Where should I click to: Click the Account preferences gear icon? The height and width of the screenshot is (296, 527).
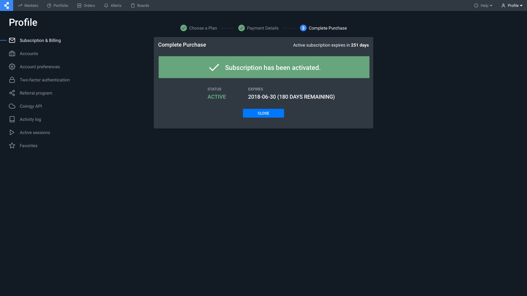click(12, 67)
